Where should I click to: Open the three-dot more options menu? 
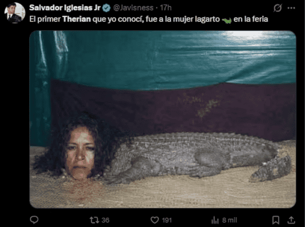click(291, 8)
